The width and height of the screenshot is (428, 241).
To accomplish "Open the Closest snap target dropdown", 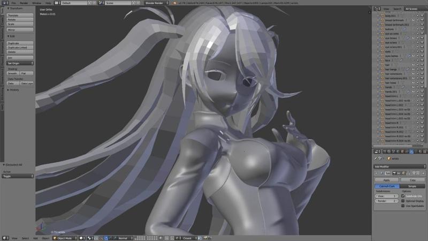I will (190, 238).
